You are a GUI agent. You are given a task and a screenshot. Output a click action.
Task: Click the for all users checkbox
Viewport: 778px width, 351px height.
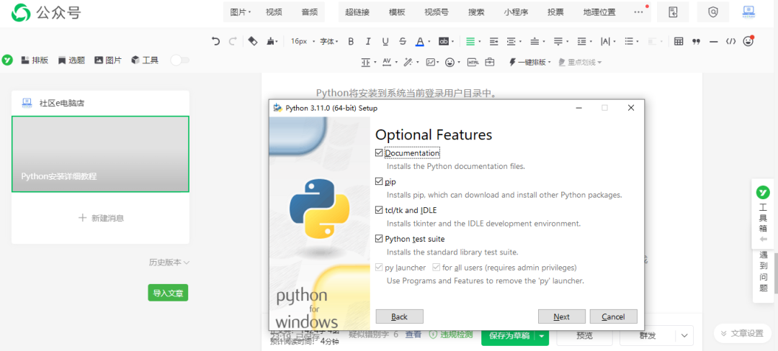click(436, 268)
